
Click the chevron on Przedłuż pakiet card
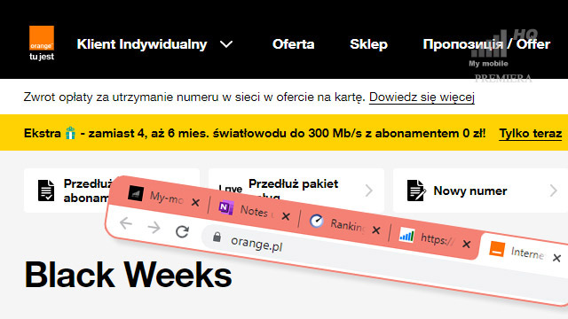[x=369, y=191]
